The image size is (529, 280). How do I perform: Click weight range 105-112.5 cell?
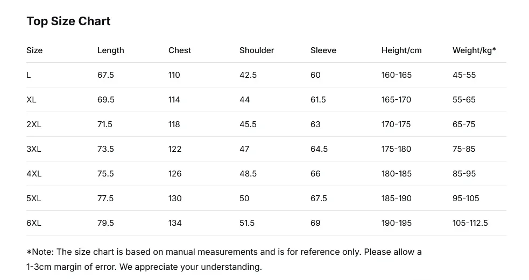coord(470,223)
